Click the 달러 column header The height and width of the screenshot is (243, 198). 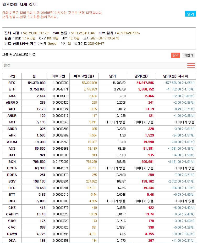point(113,76)
